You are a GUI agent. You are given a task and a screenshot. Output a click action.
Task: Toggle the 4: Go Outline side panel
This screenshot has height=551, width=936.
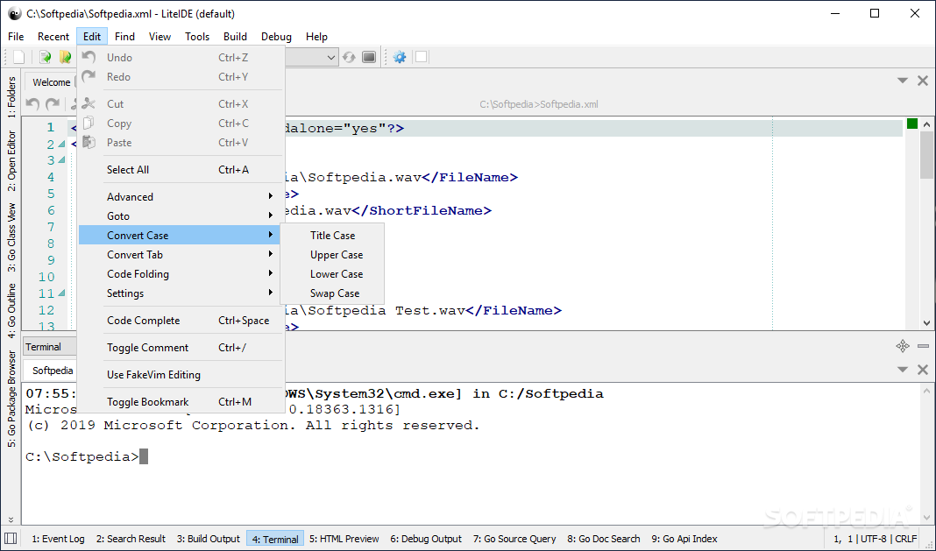coord(11,310)
